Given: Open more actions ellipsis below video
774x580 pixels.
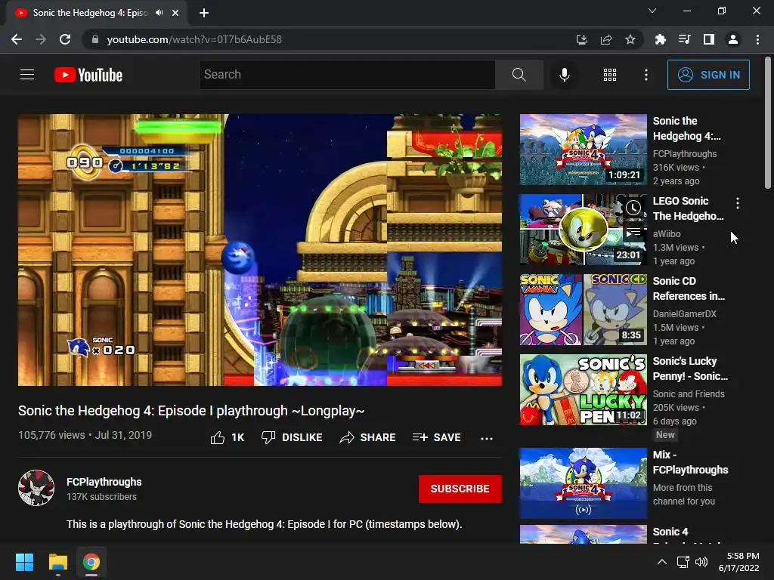Looking at the screenshot, I should 487,438.
